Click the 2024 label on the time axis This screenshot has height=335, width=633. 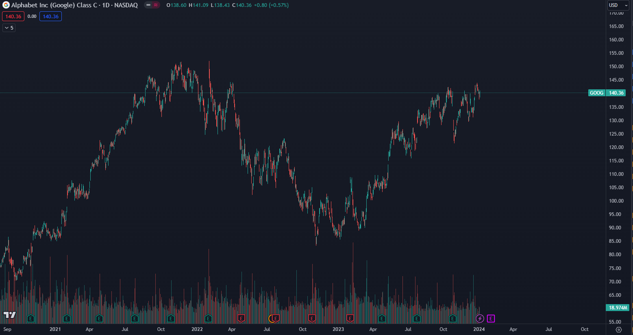(479, 329)
